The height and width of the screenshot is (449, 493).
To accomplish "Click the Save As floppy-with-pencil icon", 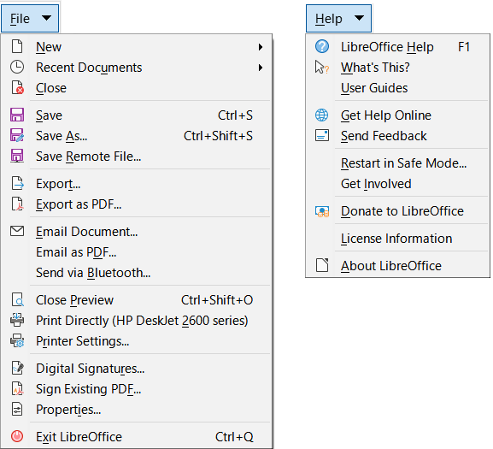I will point(17,136).
